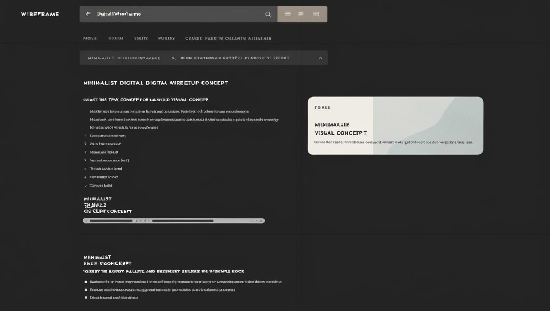
Task: Click the magnifier icon in the top search bar
Action: pyautogui.click(x=268, y=14)
